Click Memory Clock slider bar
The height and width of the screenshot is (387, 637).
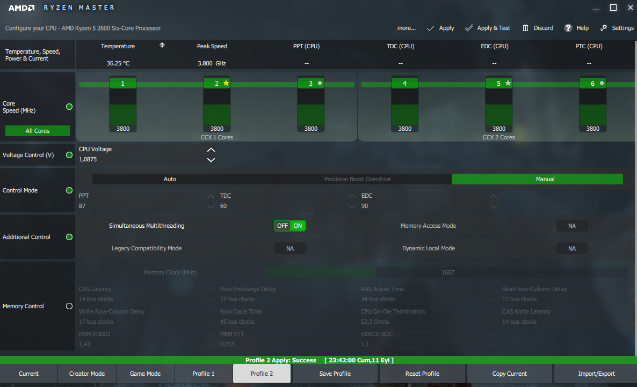pos(448,272)
